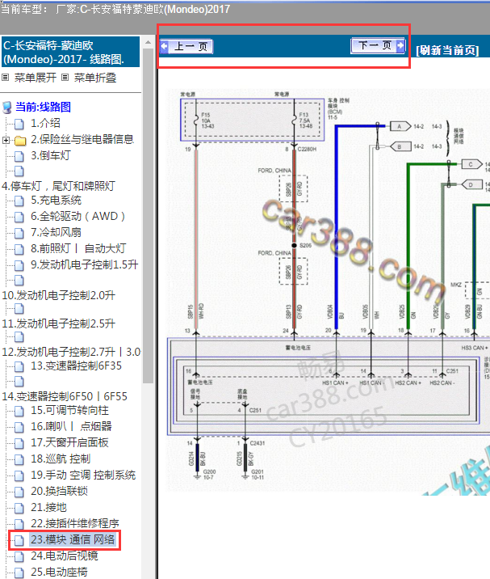Screen dimensions: 490x579
Task: Click document icon beside 5.充电系统
Action: [x=19, y=201]
